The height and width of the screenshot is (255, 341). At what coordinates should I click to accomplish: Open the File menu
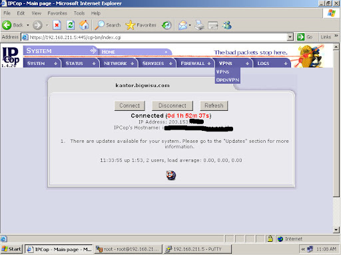coord(7,13)
